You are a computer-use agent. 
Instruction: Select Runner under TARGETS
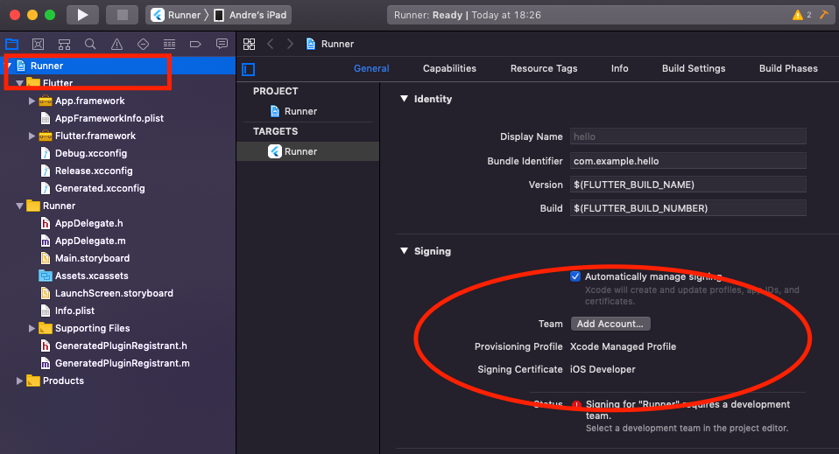[307, 151]
